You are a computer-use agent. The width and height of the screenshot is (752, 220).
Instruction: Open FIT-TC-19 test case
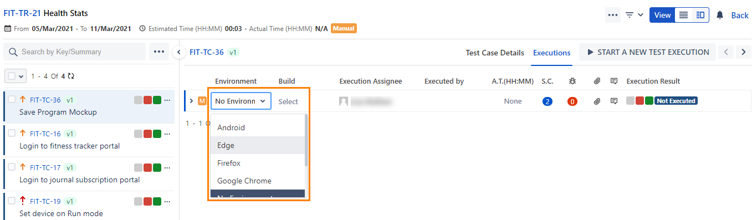pyautogui.click(x=45, y=202)
